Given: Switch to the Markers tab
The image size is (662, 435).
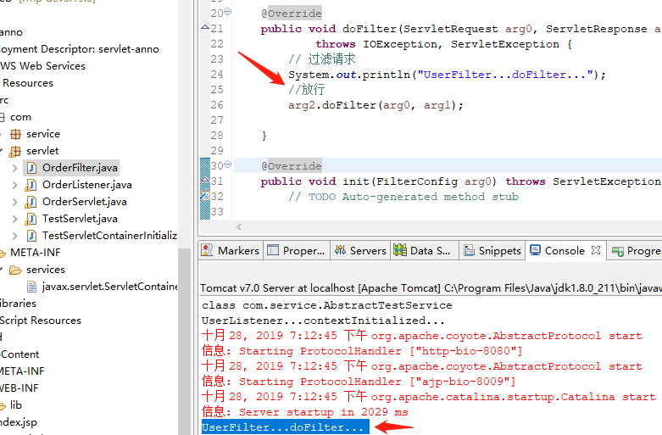Looking at the screenshot, I should click(231, 250).
